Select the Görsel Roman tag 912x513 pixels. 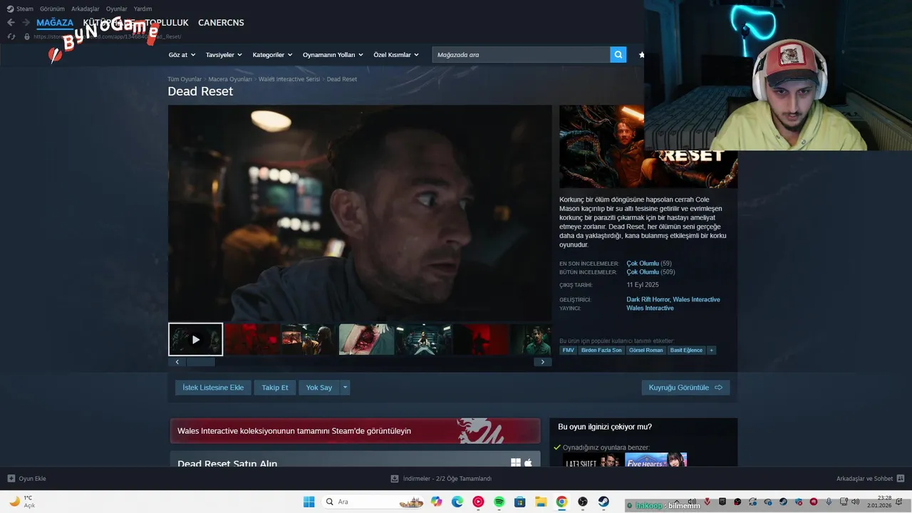point(646,350)
